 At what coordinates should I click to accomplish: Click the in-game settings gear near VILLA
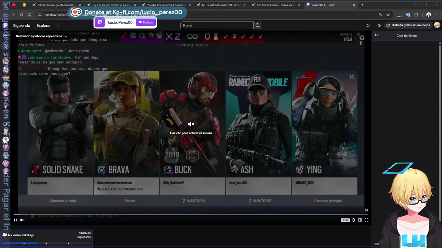point(361,37)
